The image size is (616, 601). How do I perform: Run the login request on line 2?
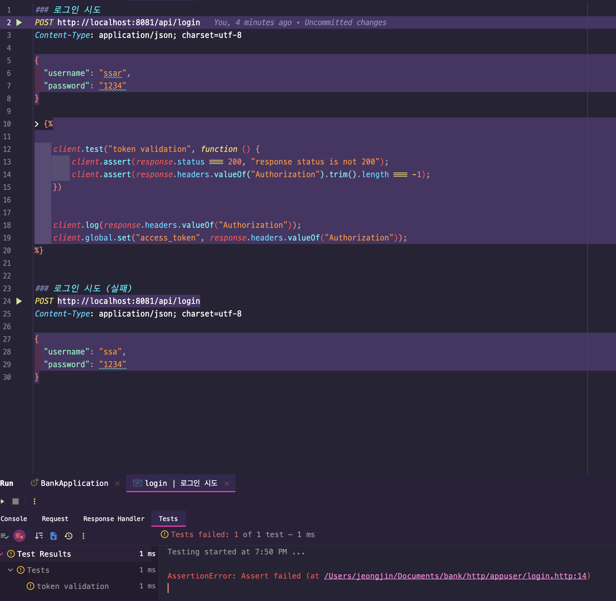point(19,22)
